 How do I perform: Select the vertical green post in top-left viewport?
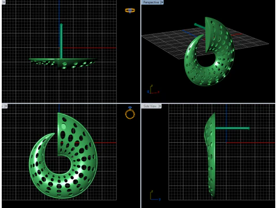(61, 41)
